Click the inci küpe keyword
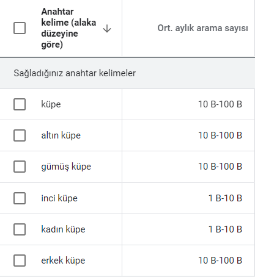255x277 pixels. 59,198
